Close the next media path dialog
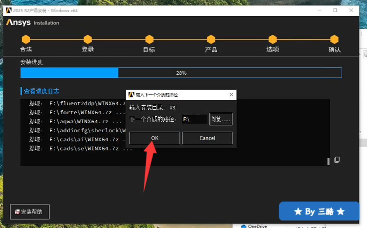 click(231, 95)
